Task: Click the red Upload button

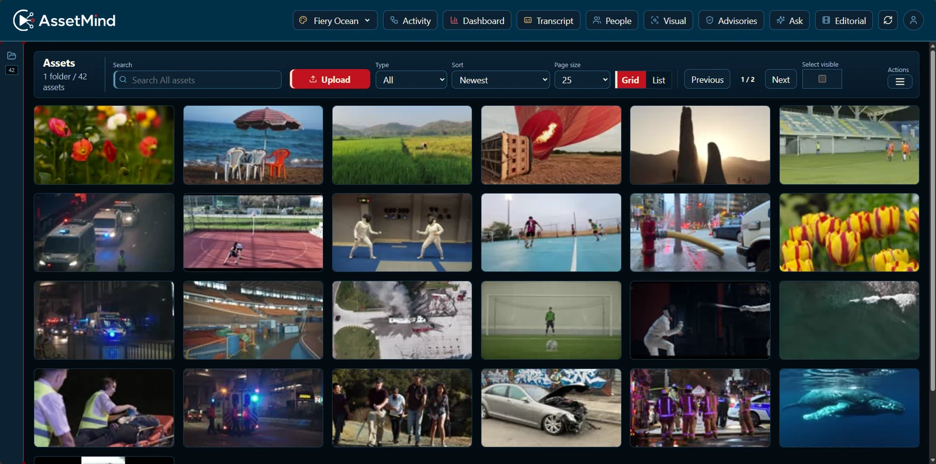Action: (x=330, y=80)
